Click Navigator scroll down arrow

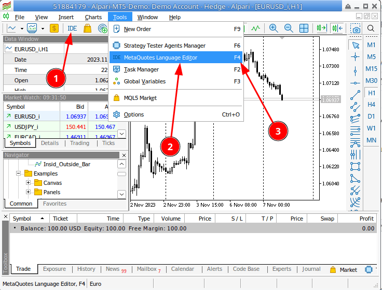[121, 194]
